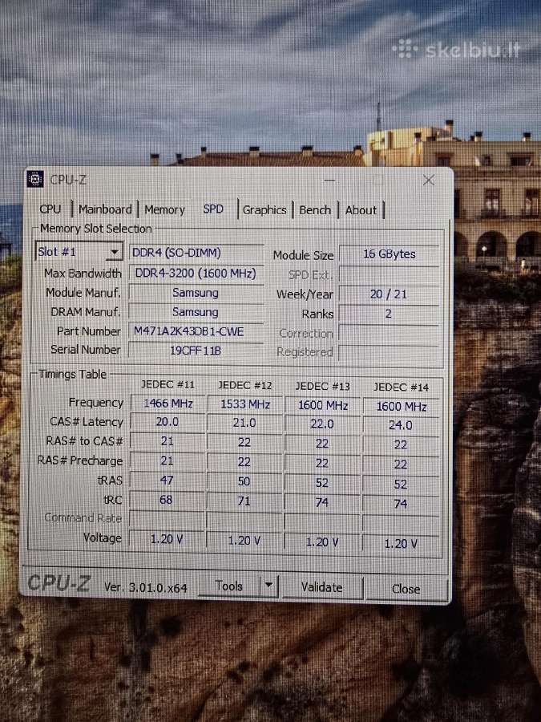The image size is (541, 722).
Task: Click the JEDEC #13 column header
Action: pos(322,387)
